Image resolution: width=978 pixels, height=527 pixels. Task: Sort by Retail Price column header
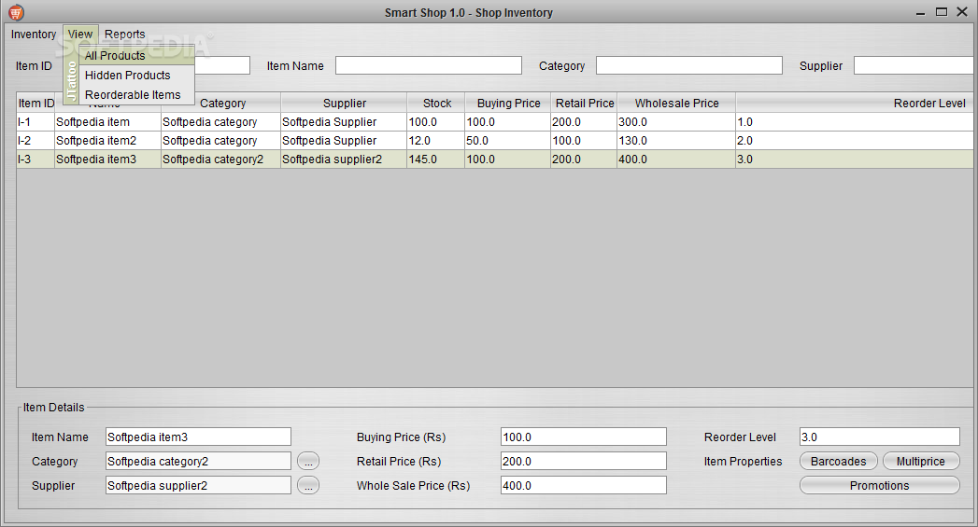pos(584,104)
